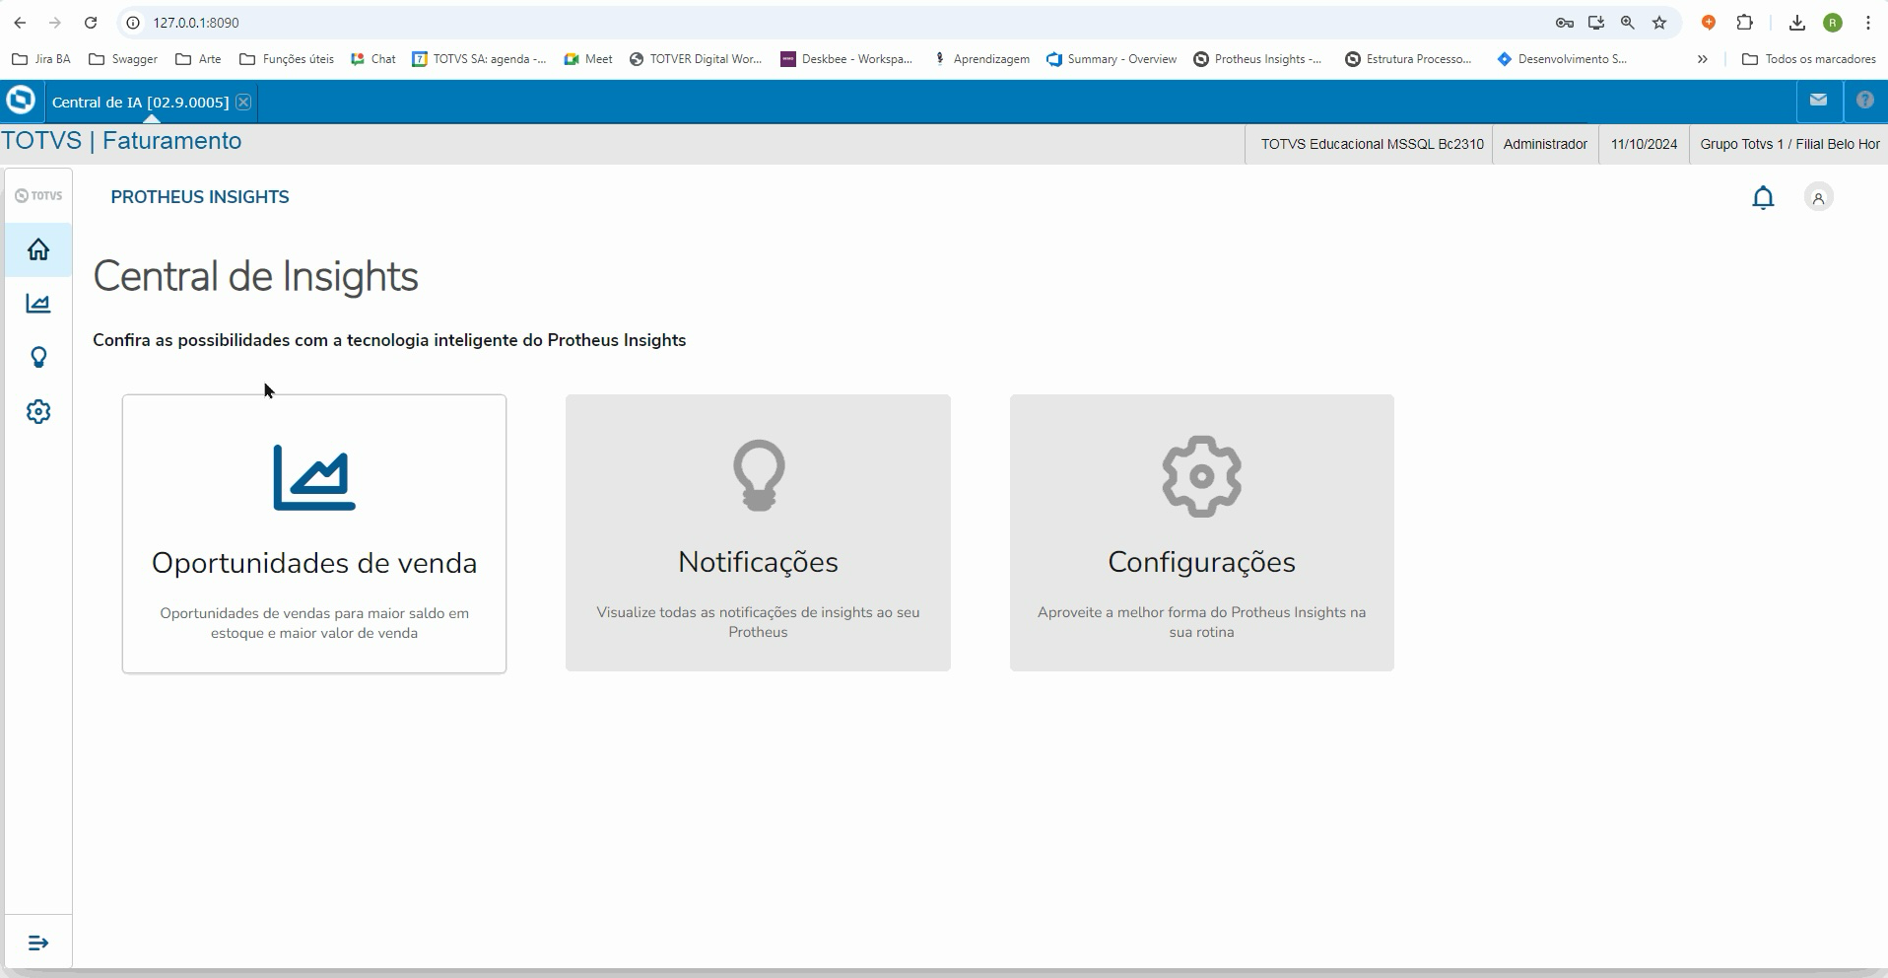Viewport: 1888px width, 978px height.
Task: Select the Central de IA [02.9.0005] tab
Action: (x=140, y=102)
